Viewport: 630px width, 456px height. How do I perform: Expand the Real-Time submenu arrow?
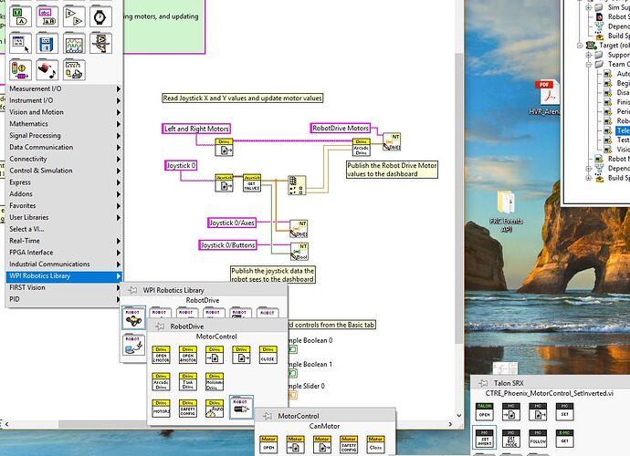coord(119,241)
